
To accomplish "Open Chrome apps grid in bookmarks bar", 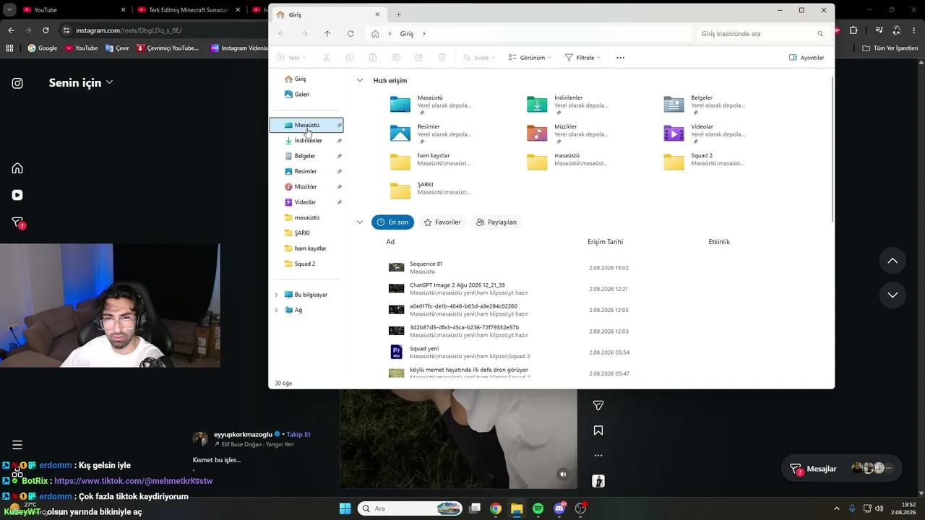I will click(x=9, y=48).
